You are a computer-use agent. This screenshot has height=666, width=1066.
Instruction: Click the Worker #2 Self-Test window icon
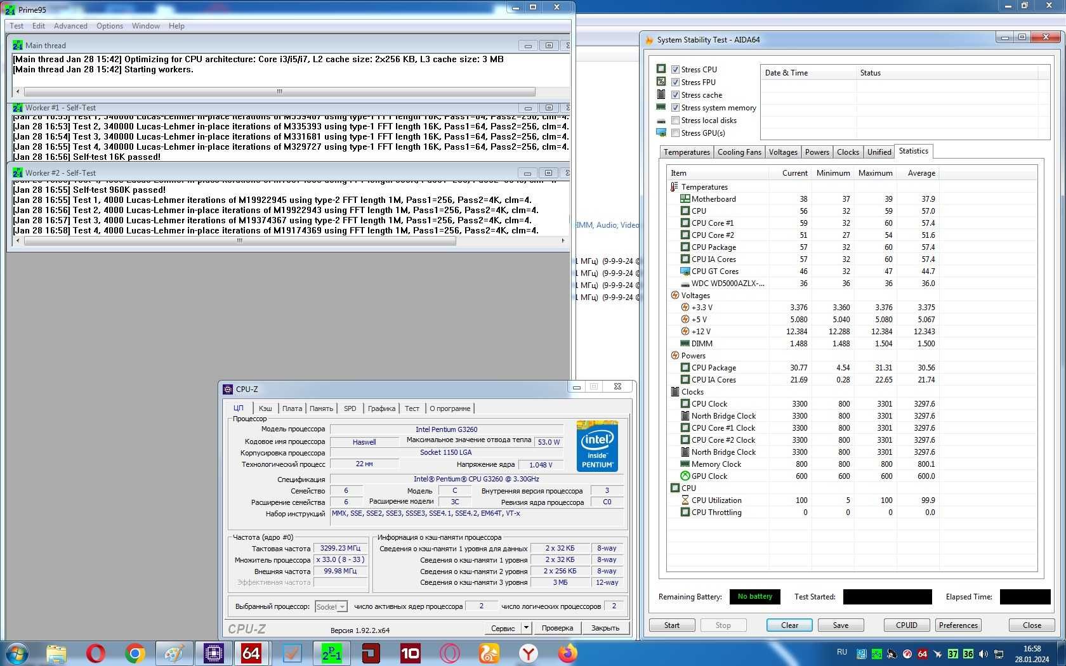coord(18,173)
